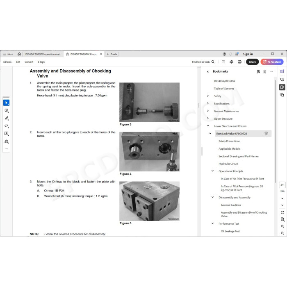The height and width of the screenshot is (287, 287).
Task: Go to the Home icon
Action: click(x=19, y=54)
